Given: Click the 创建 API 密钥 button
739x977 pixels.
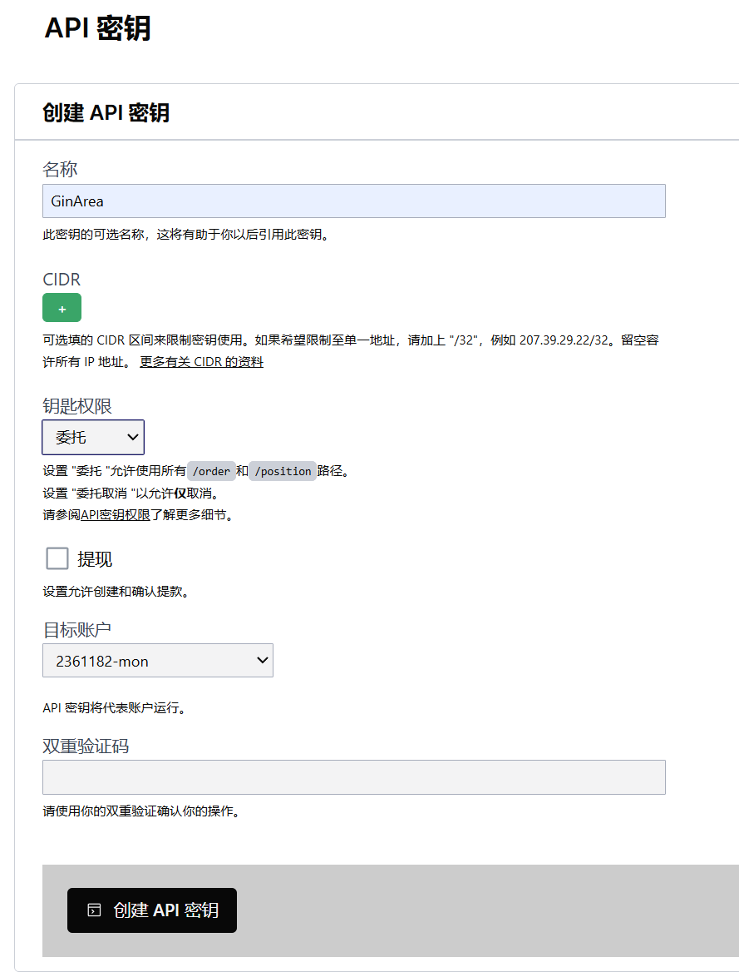Looking at the screenshot, I should pos(152,910).
